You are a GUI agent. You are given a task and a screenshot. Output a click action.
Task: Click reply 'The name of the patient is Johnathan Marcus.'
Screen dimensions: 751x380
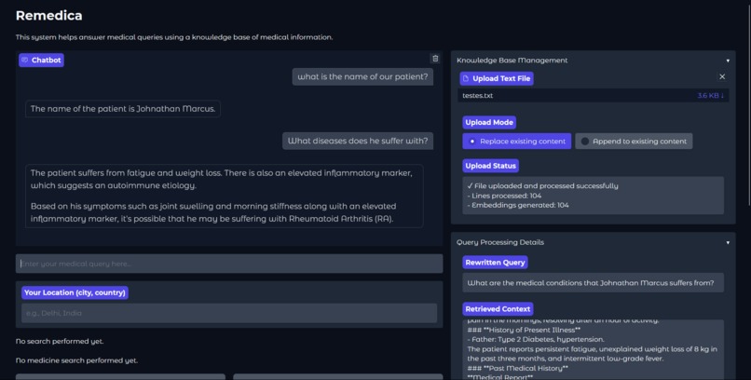tap(123, 109)
